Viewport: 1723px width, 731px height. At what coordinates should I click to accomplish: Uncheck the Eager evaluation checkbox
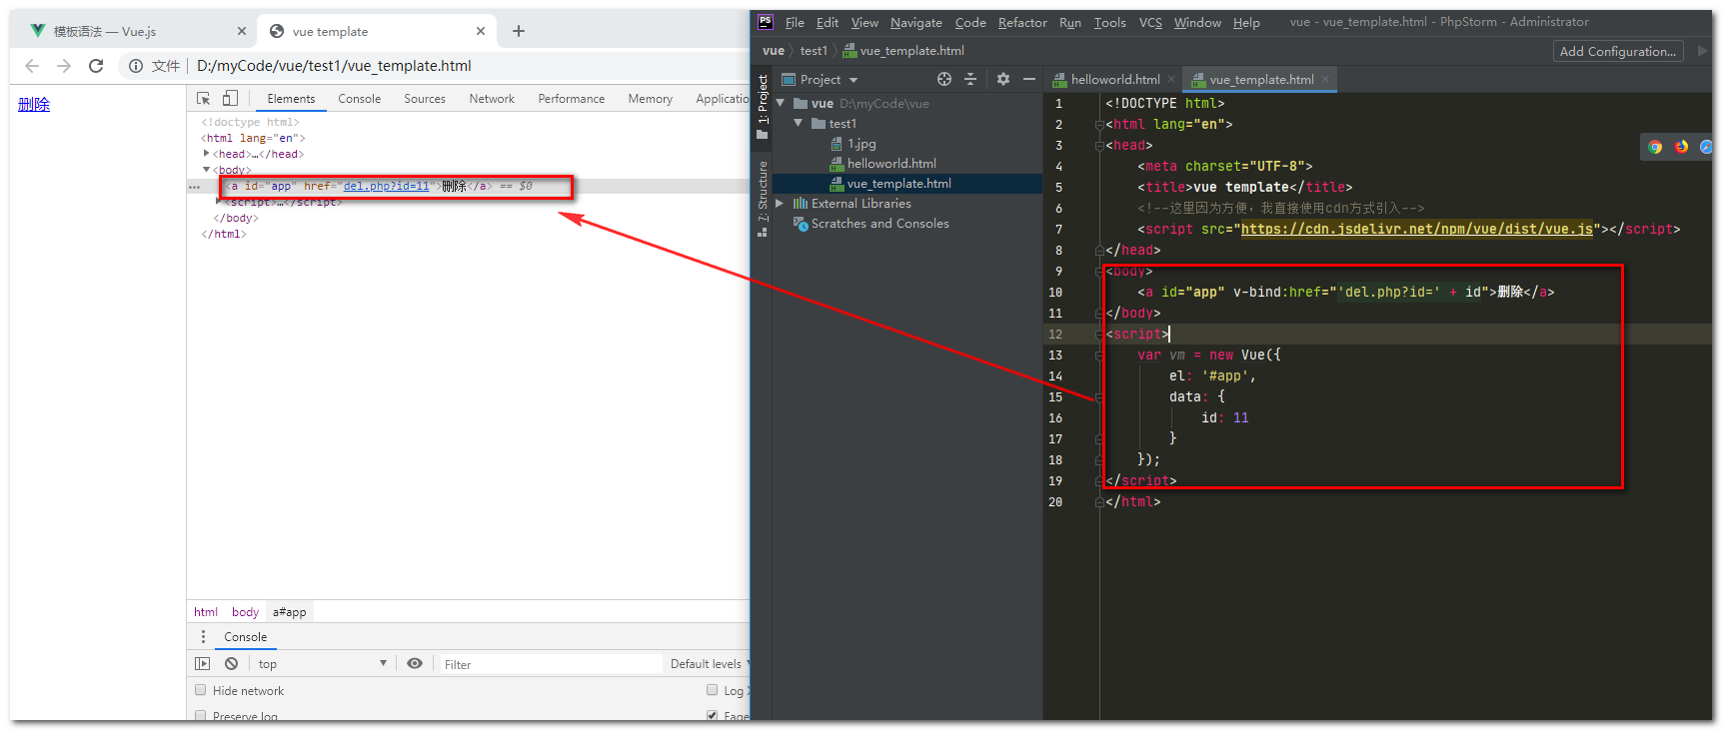tap(713, 716)
